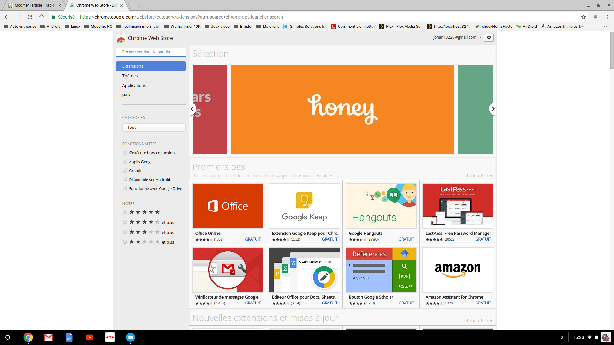Select two stars et plus rating
614x345 pixels.
tap(125, 242)
